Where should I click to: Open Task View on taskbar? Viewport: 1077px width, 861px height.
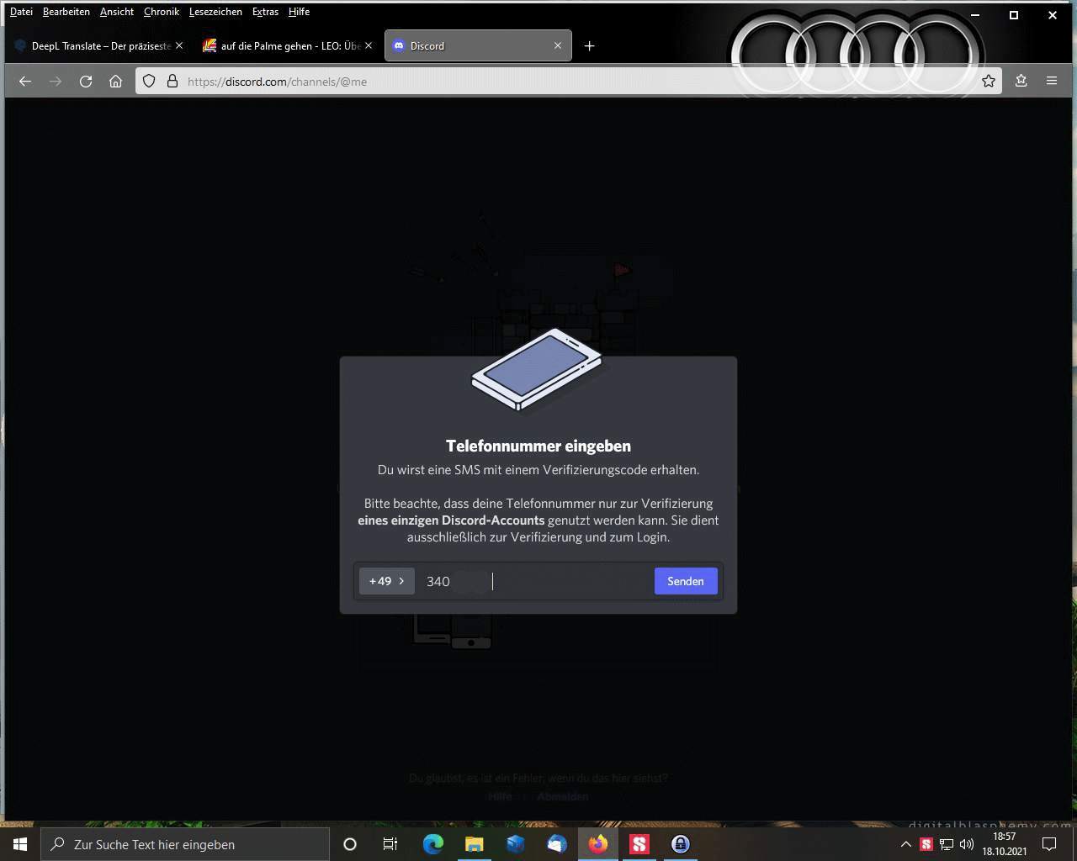tap(390, 844)
